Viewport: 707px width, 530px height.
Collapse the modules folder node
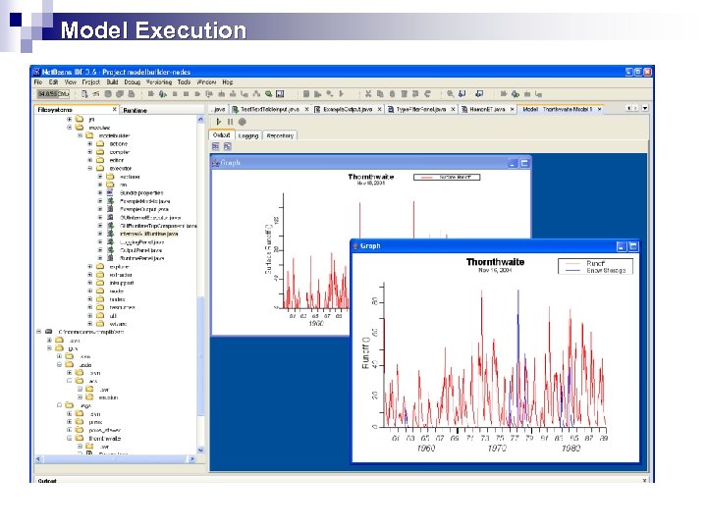70,127
